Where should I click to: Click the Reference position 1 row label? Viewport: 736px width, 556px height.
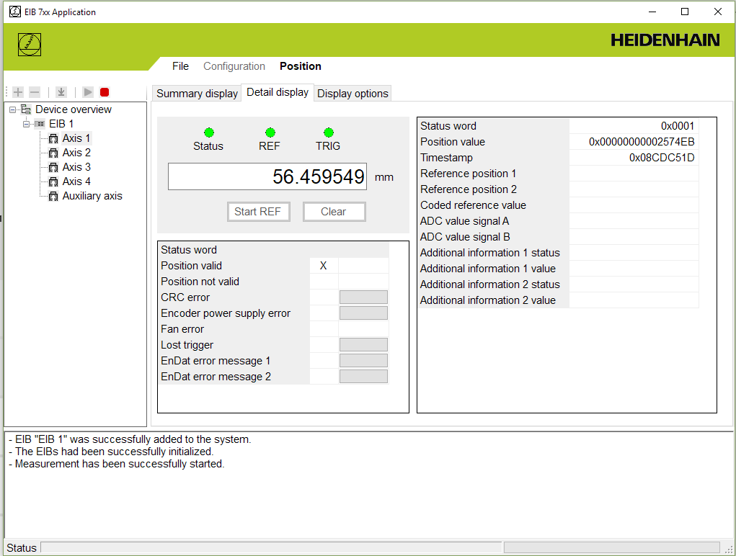pyautogui.click(x=468, y=174)
